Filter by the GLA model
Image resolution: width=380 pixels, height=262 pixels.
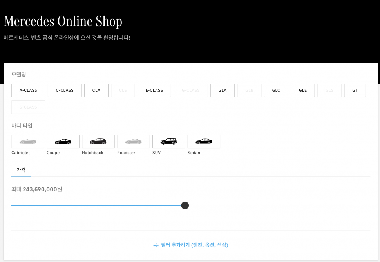[x=223, y=90]
